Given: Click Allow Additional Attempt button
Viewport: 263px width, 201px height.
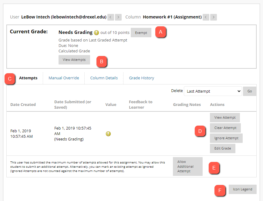Looking at the screenshot, I should [188, 166].
